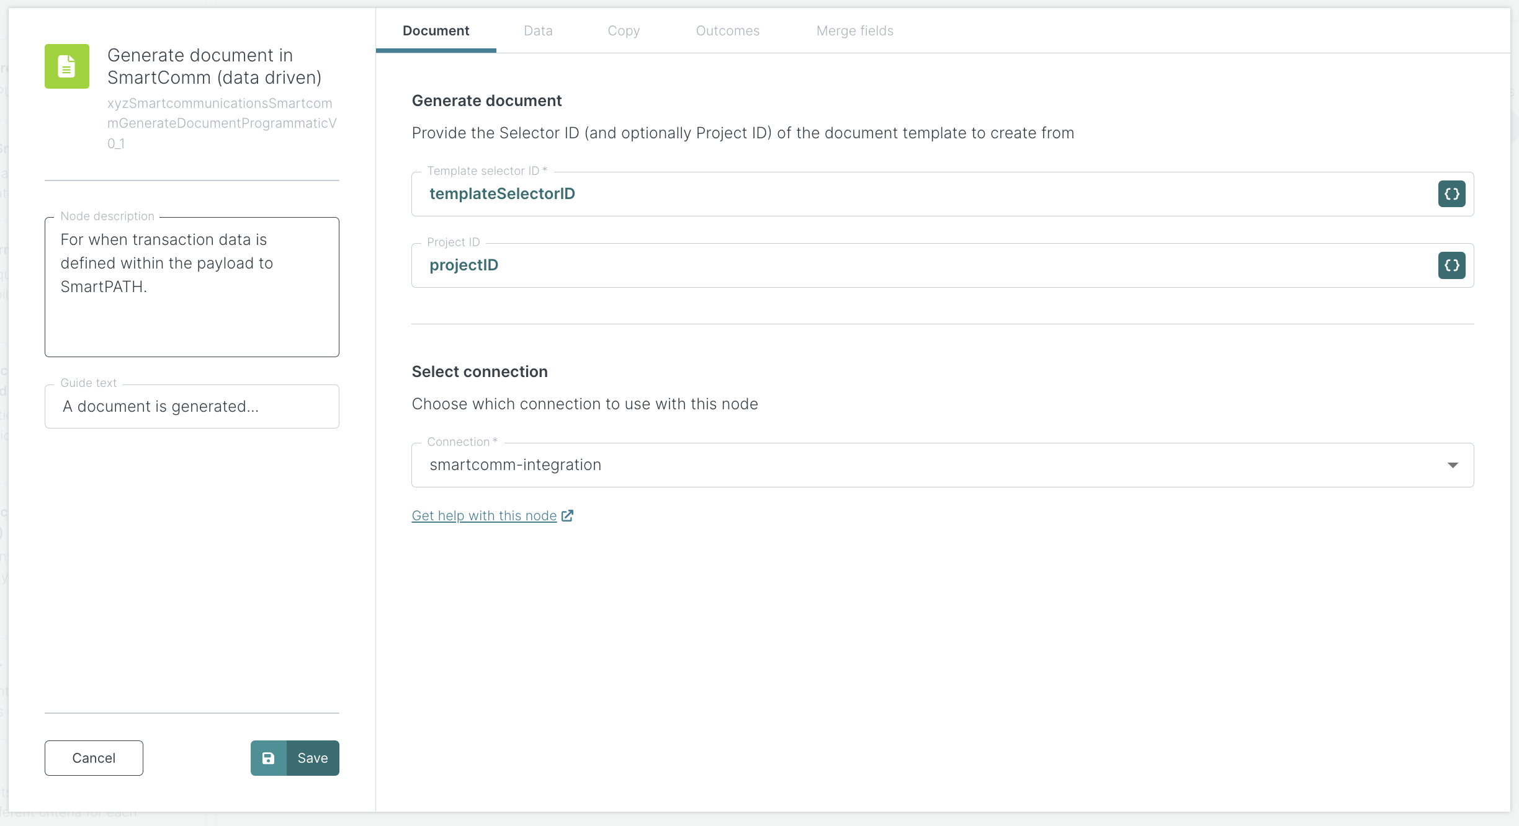
Task: Save the node configuration
Action: coord(295,758)
